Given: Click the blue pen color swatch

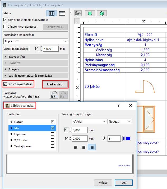Looking at the screenshot, I should click(127, 139).
